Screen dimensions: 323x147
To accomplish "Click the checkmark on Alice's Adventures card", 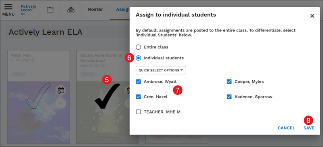I will 107,96.
